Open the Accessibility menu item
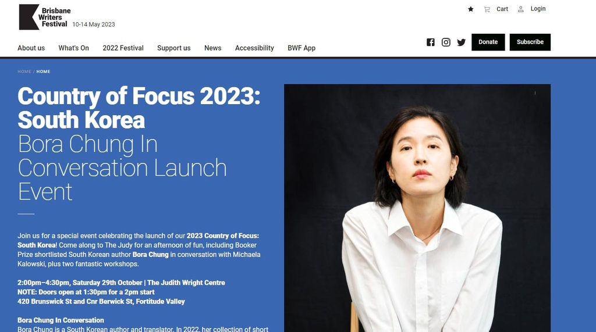 coord(254,48)
